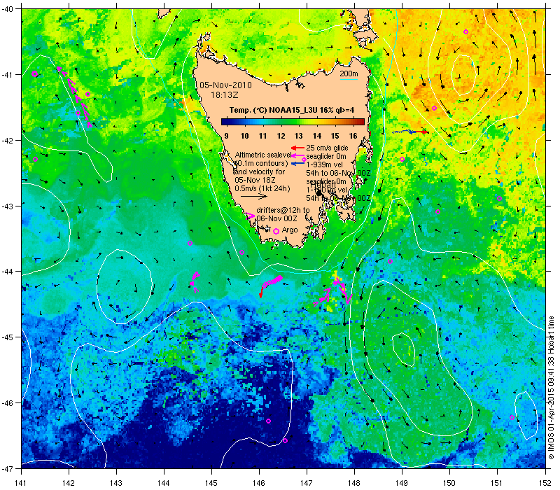Click the Argo legend circle symbol
This screenshot has height=490, width=560.
coord(276,232)
